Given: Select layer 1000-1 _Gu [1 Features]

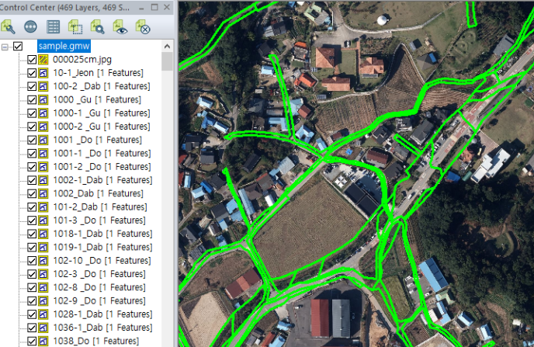Looking at the screenshot, I should point(102,113).
